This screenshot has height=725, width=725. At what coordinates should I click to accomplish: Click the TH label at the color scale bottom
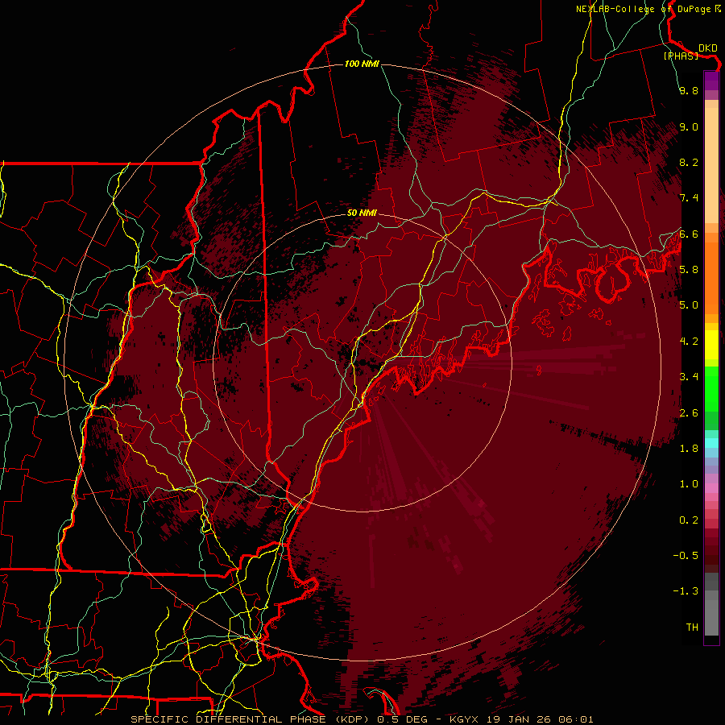tap(692, 628)
